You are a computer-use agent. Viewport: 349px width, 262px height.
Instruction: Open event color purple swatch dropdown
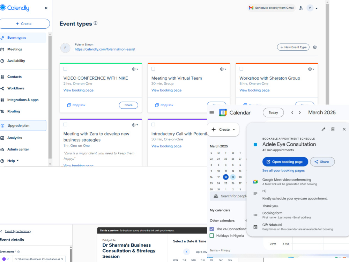(x=6, y=259)
